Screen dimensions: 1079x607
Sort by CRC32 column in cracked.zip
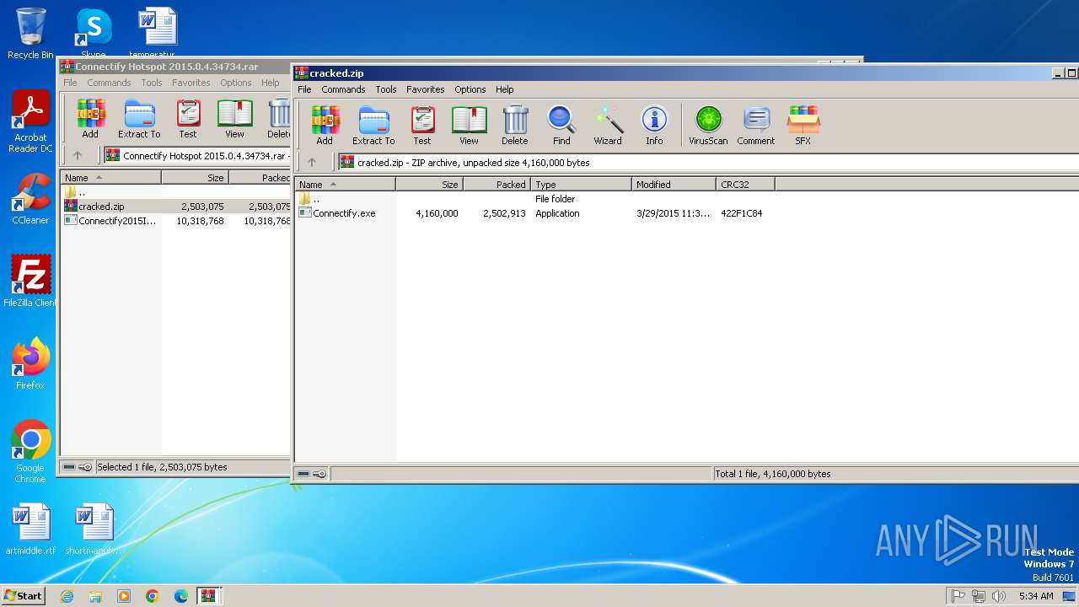[x=745, y=184]
